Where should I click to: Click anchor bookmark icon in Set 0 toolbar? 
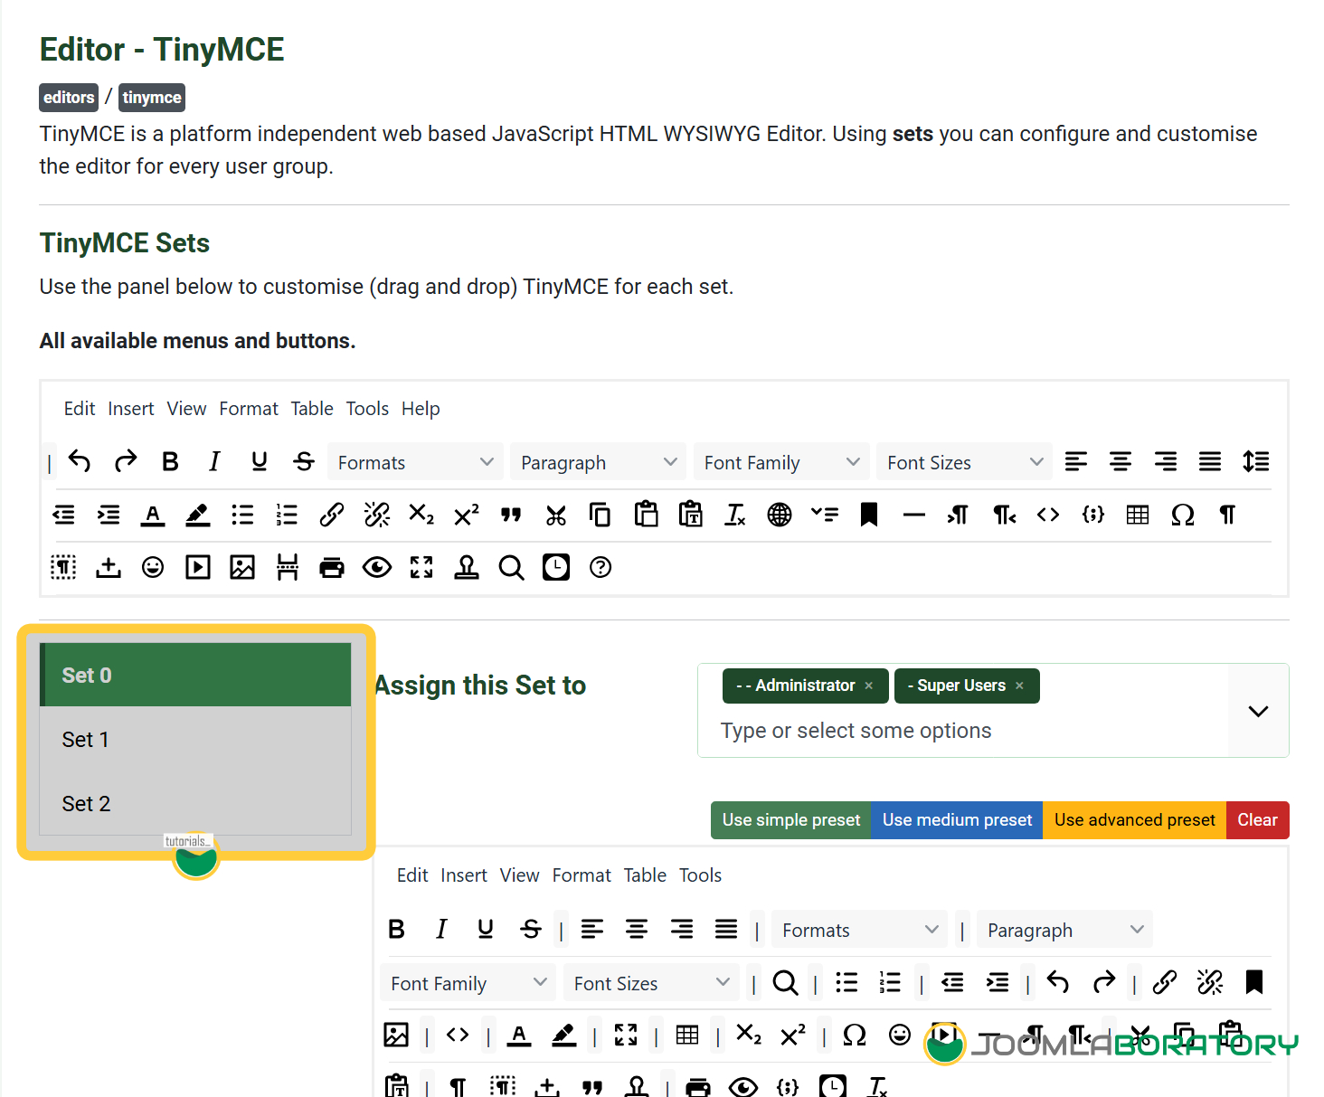pyautogui.click(x=1254, y=982)
